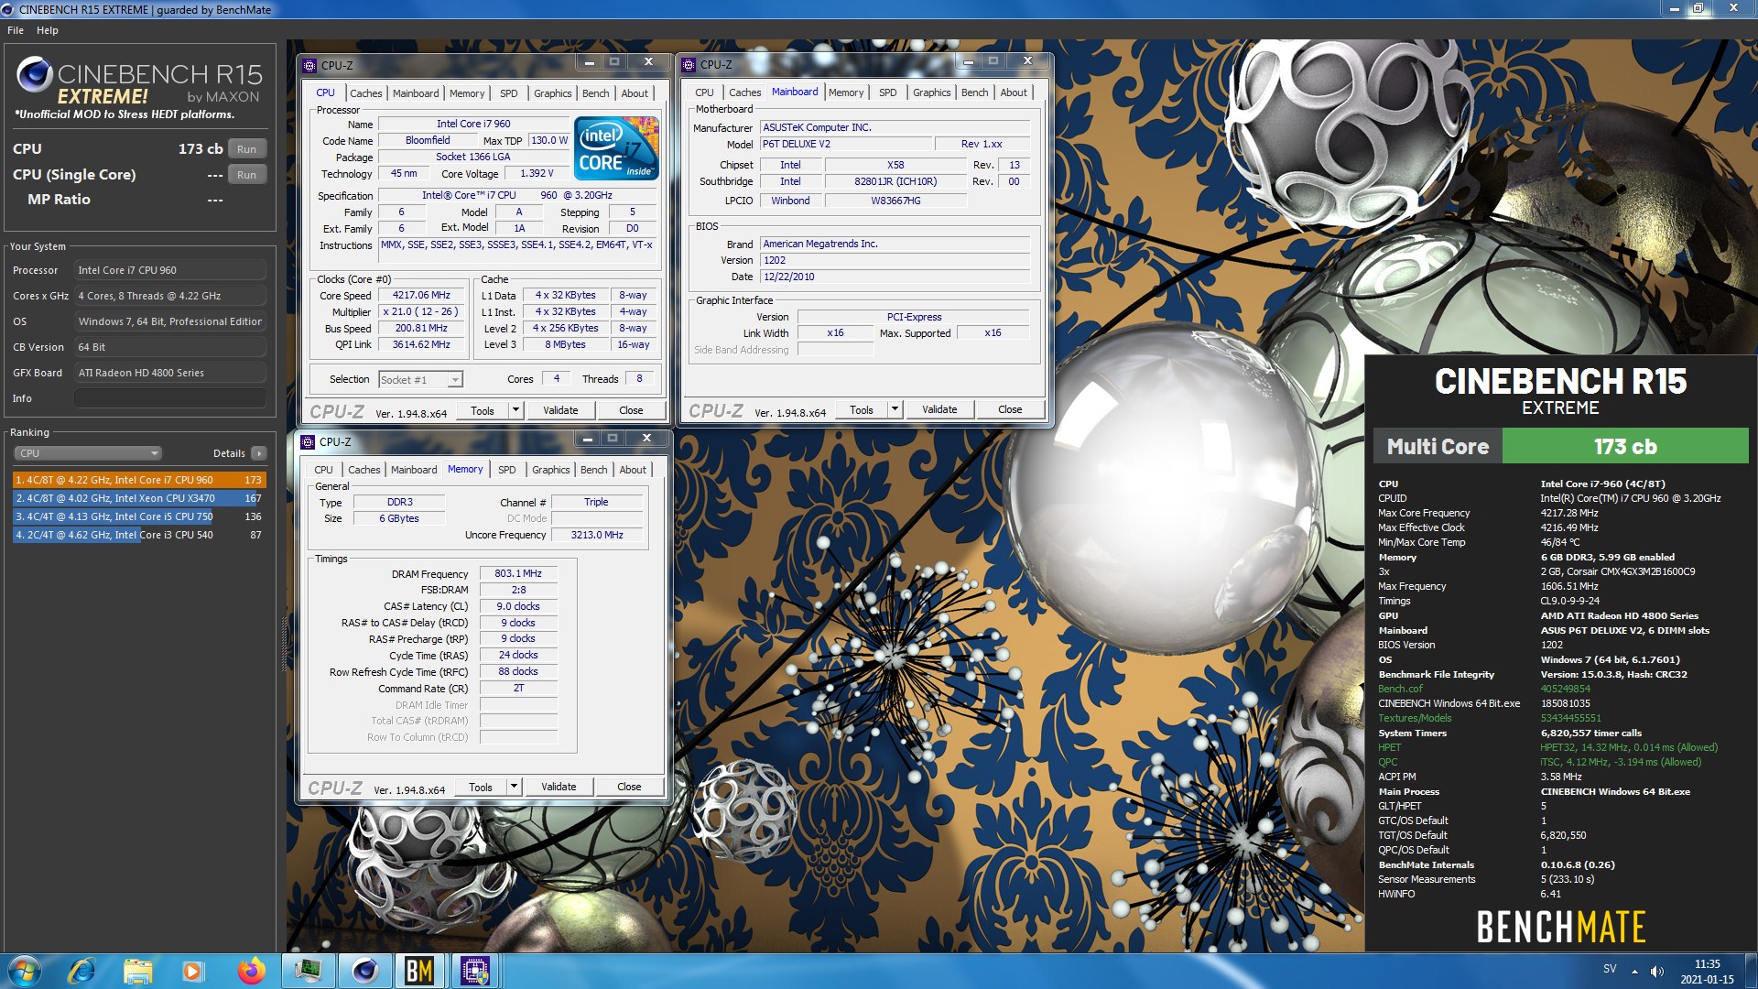
Task: Click CPU-Z icon in mainboard window title
Action: (x=689, y=65)
